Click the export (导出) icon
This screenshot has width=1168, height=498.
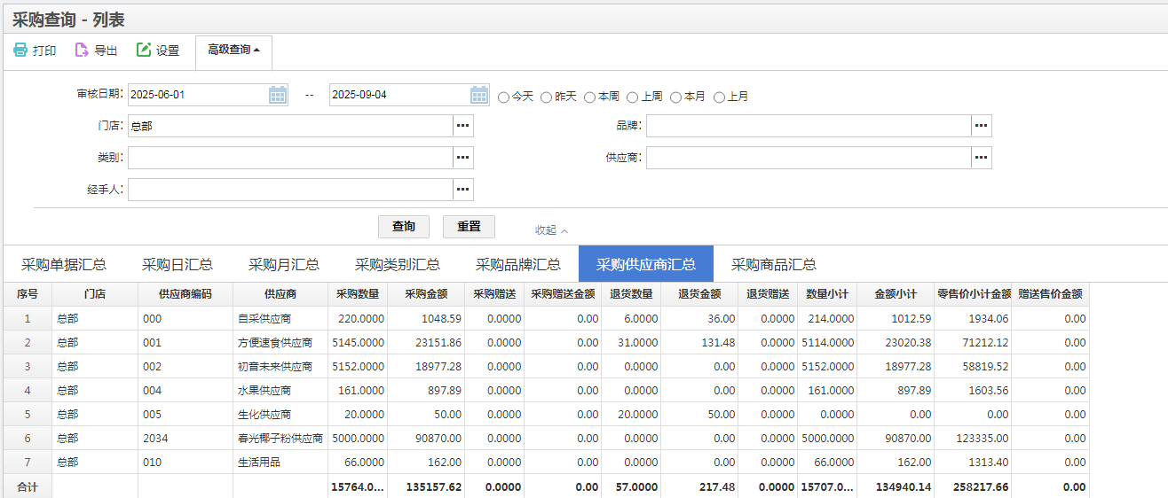tap(82, 51)
